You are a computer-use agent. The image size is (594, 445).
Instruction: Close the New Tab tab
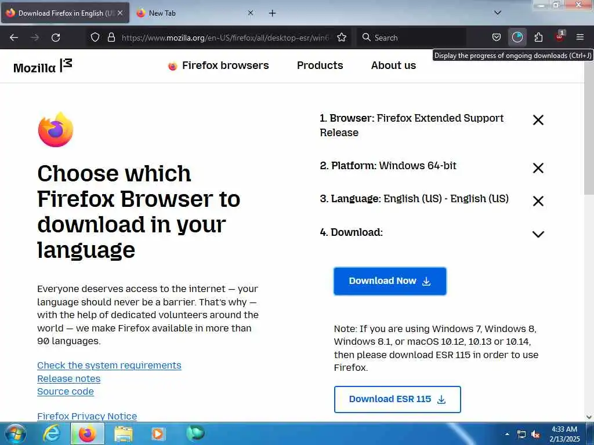[251, 13]
